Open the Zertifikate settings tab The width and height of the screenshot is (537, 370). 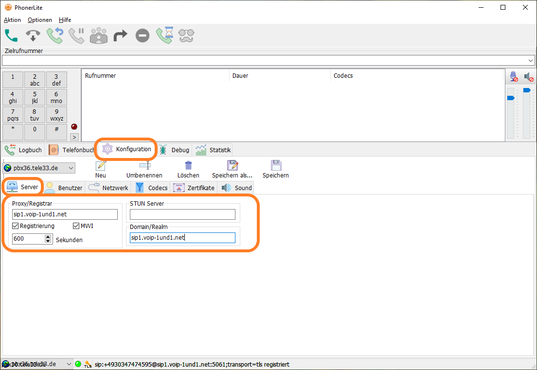coord(194,188)
